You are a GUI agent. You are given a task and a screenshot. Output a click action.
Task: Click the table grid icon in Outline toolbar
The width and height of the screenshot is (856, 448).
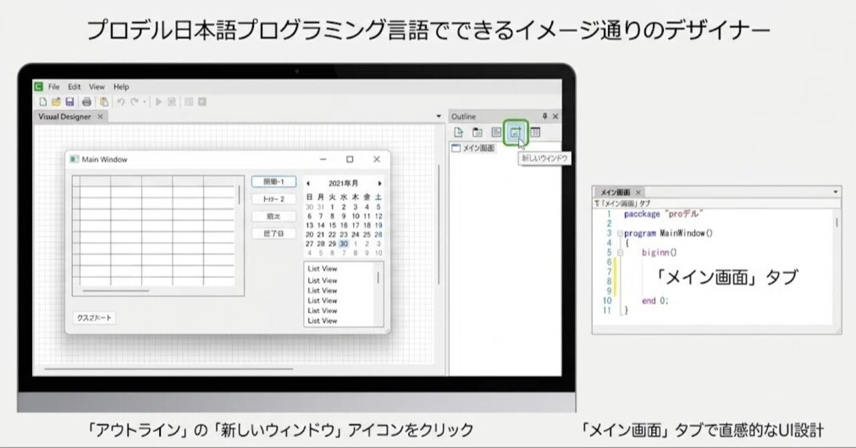(x=535, y=132)
